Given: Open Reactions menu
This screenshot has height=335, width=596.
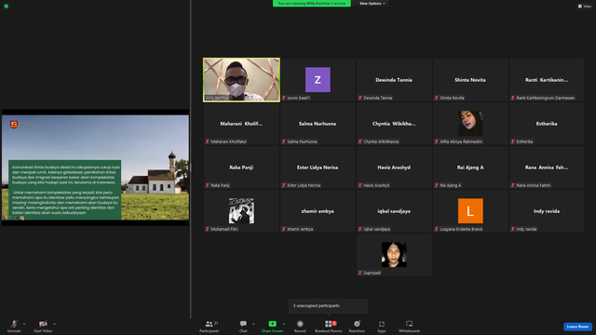Looking at the screenshot, I should tap(357, 326).
